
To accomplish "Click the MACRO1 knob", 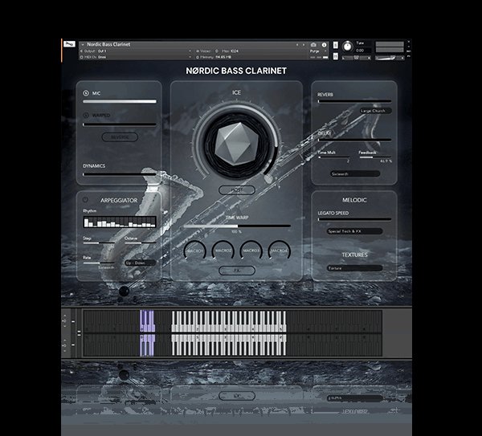I will 195,251.
